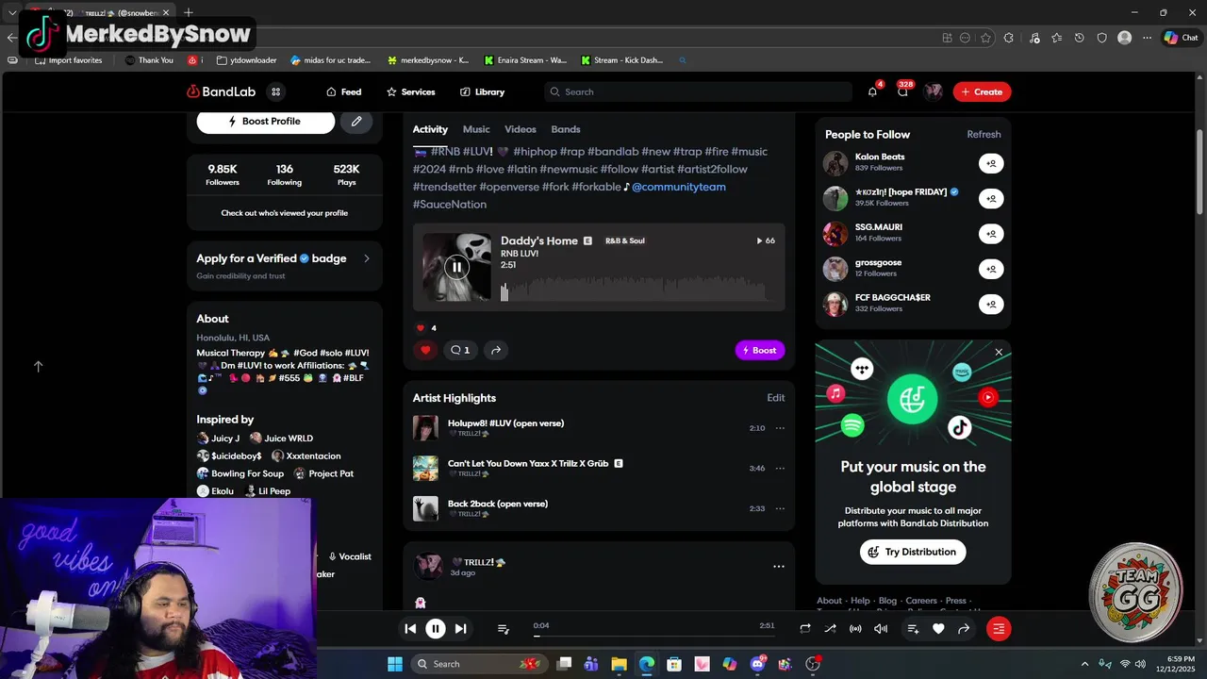The image size is (1207, 679).
Task: Toggle repeat in the player bar
Action: click(x=805, y=629)
